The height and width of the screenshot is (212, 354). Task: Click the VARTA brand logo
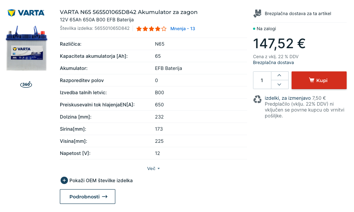tap(26, 13)
